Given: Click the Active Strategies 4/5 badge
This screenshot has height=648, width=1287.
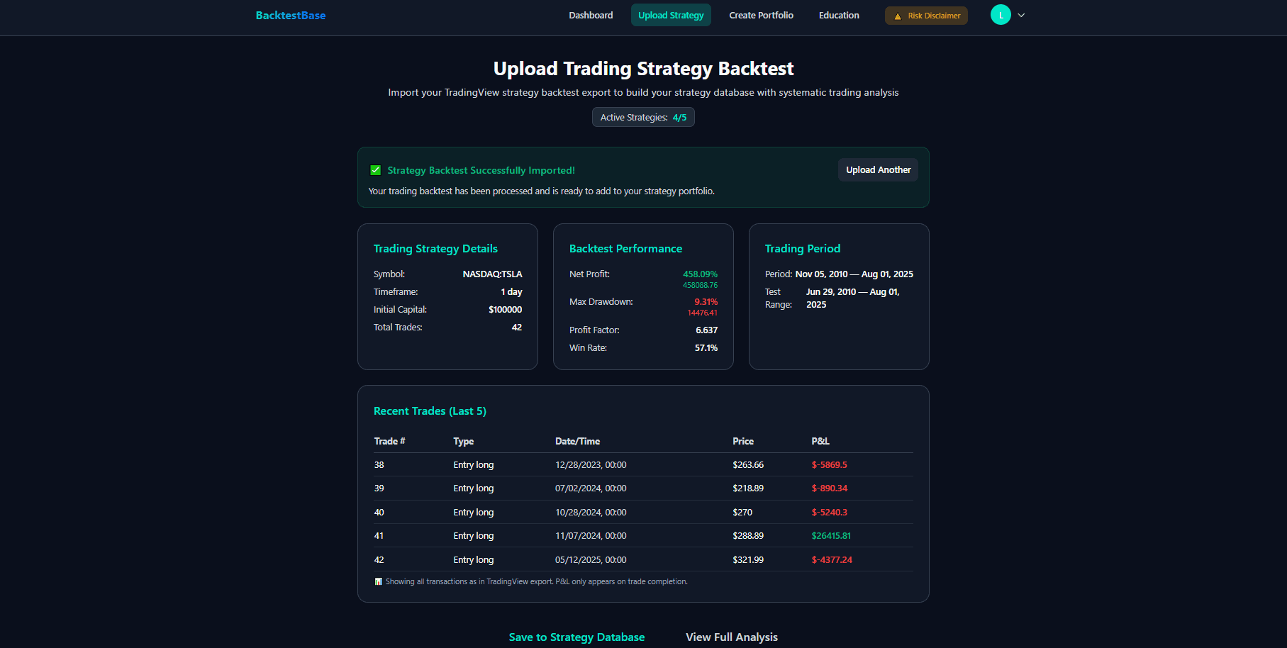Looking at the screenshot, I should (643, 117).
